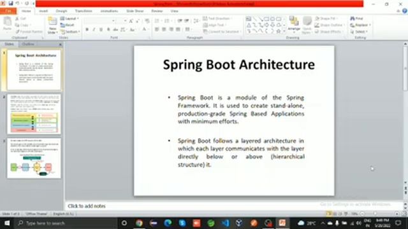
Task: Select the text box shape in gallery
Action: click(249, 19)
